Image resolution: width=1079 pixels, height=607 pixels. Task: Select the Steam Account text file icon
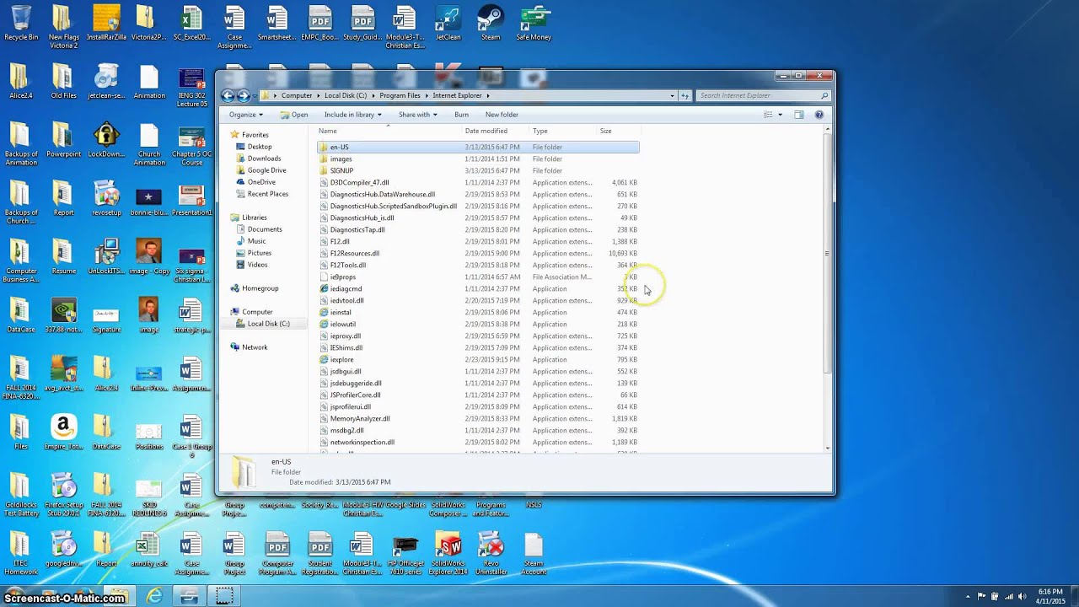534,554
